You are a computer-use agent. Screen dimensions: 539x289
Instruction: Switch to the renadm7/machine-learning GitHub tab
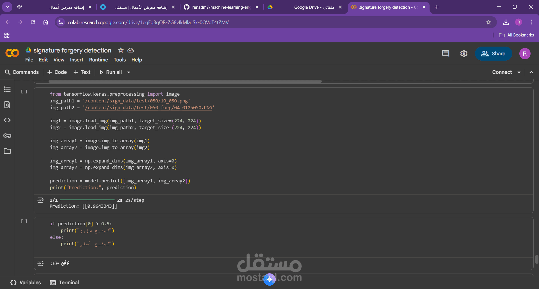click(221, 7)
